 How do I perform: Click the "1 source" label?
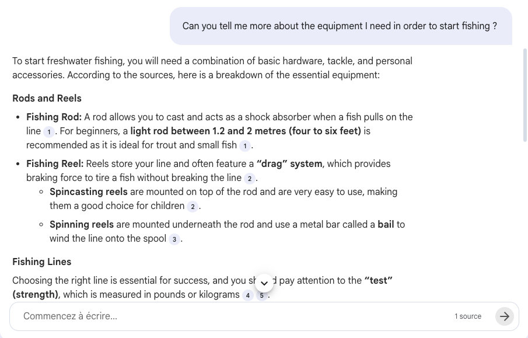(x=467, y=316)
